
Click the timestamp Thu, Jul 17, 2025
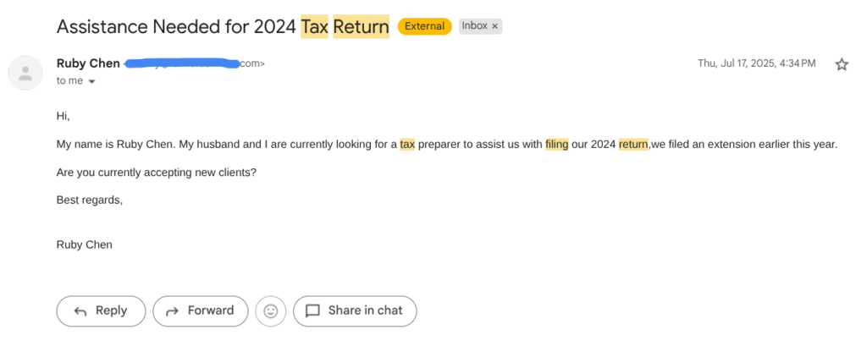pos(756,63)
